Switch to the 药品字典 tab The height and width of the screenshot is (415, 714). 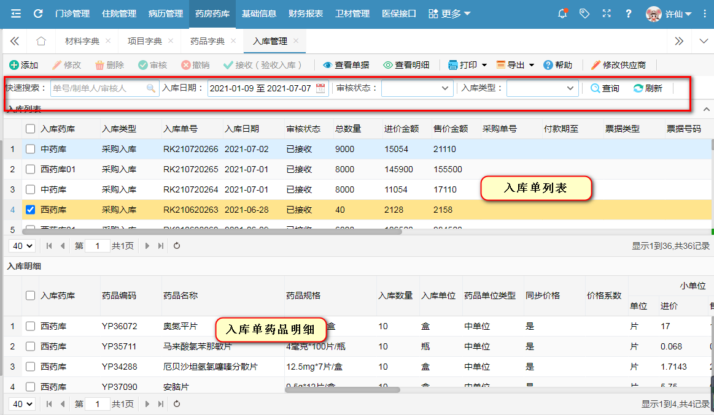pyautogui.click(x=207, y=41)
